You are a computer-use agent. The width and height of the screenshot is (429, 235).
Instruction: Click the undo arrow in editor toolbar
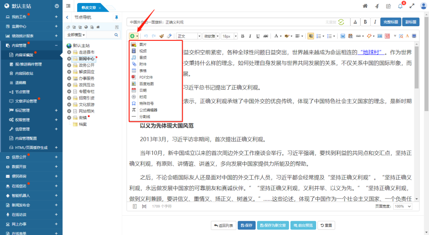(146, 36)
